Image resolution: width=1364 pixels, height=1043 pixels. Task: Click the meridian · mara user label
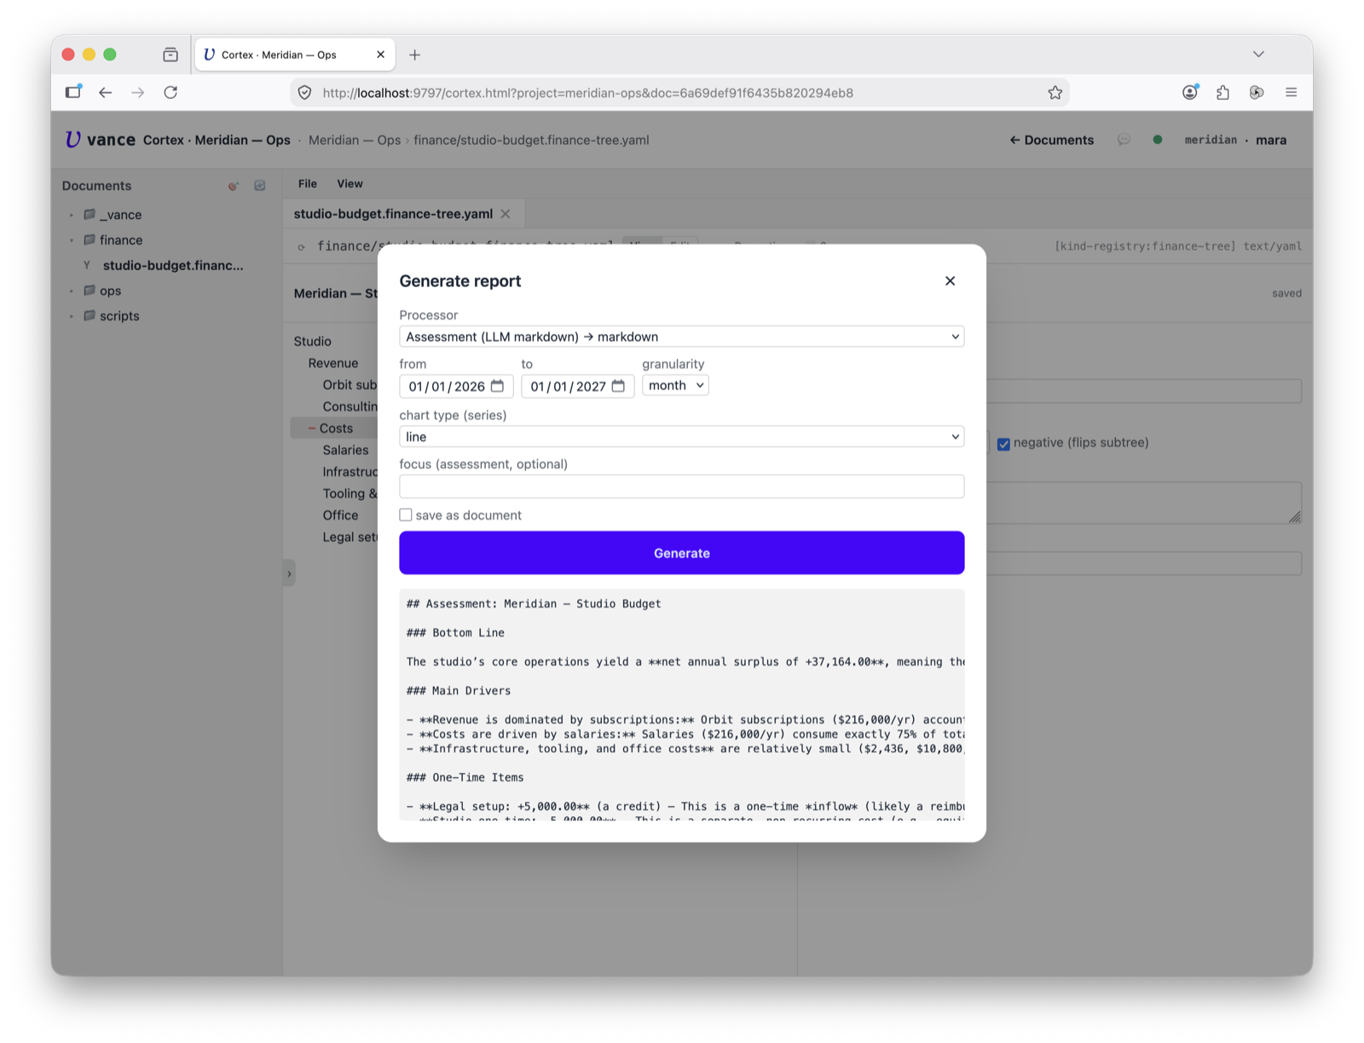coord(1235,140)
